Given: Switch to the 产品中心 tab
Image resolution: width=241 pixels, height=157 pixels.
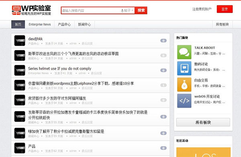Looking at the screenshot, I should tap(64, 24).
